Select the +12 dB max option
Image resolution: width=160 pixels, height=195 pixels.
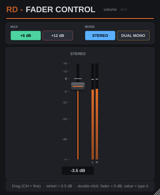coord(58,36)
